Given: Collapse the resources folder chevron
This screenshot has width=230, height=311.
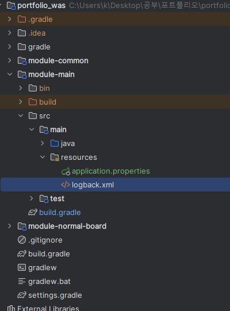Looking at the screenshot, I should tap(43, 157).
